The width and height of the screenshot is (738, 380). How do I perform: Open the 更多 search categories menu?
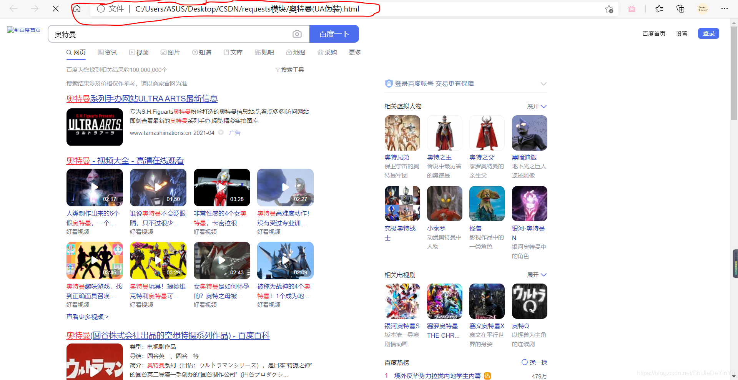(x=355, y=52)
